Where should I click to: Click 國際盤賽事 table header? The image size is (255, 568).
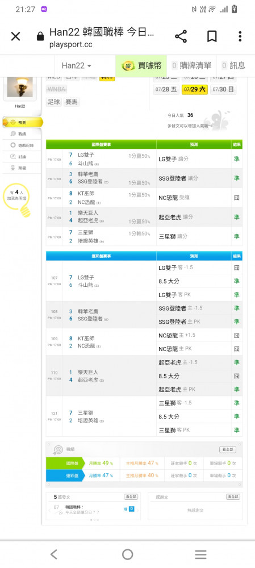pos(102,144)
